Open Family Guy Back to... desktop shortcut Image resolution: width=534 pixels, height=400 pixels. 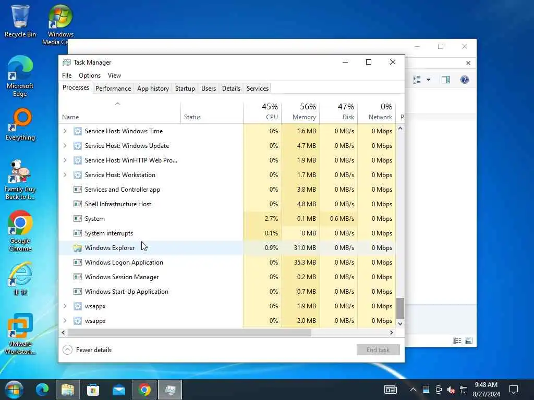[20, 180]
